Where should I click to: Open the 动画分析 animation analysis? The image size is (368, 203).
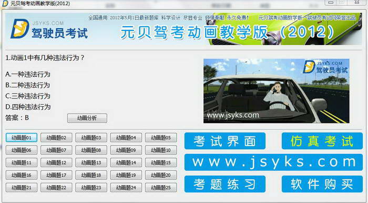click(x=87, y=118)
